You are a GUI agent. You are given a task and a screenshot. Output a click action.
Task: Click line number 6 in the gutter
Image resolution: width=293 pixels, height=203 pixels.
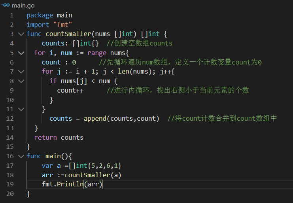(x=12, y=62)
